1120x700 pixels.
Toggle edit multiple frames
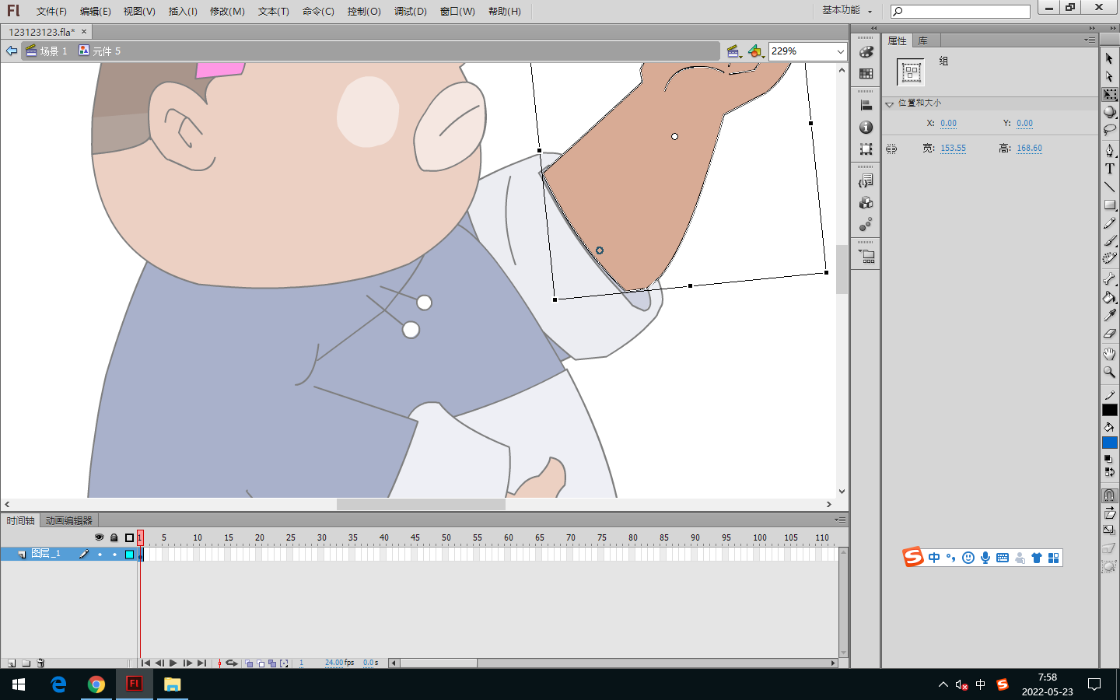[x=272, y=663]
